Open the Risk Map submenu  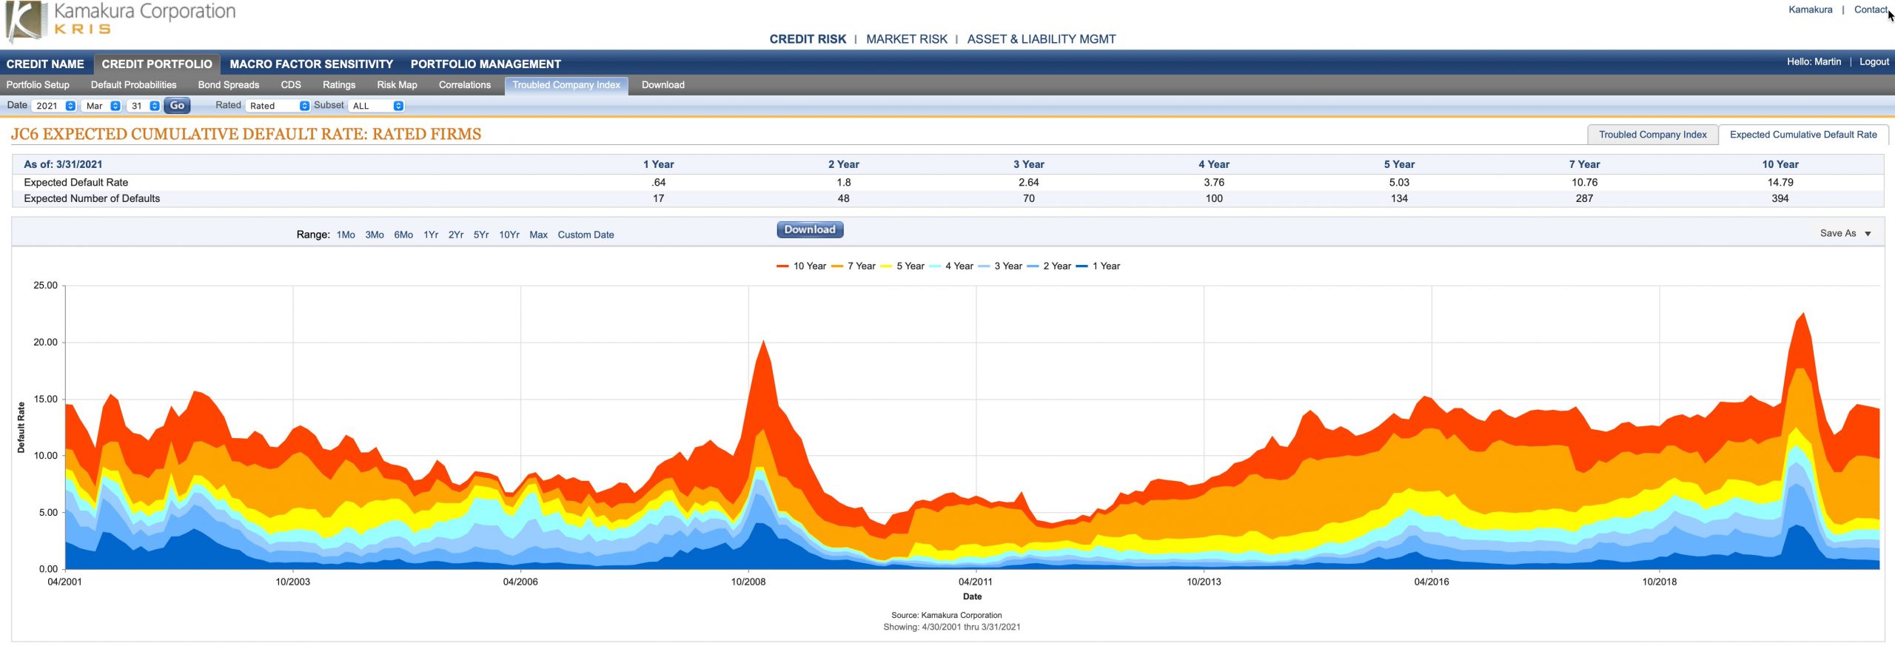[x=397, y=85]
